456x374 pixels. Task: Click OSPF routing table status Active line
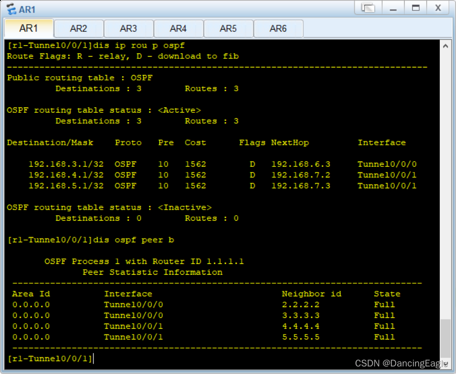tap(104, 110)
